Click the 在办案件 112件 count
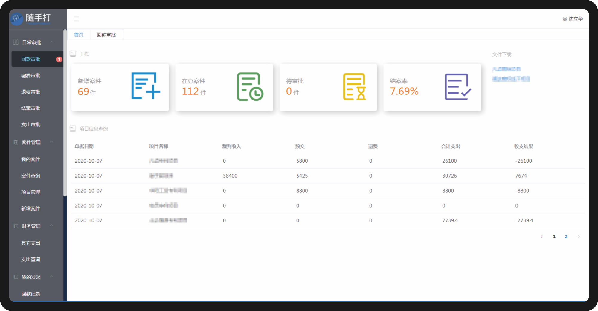Viewport: 598px width, 311px height. point(194,92)
